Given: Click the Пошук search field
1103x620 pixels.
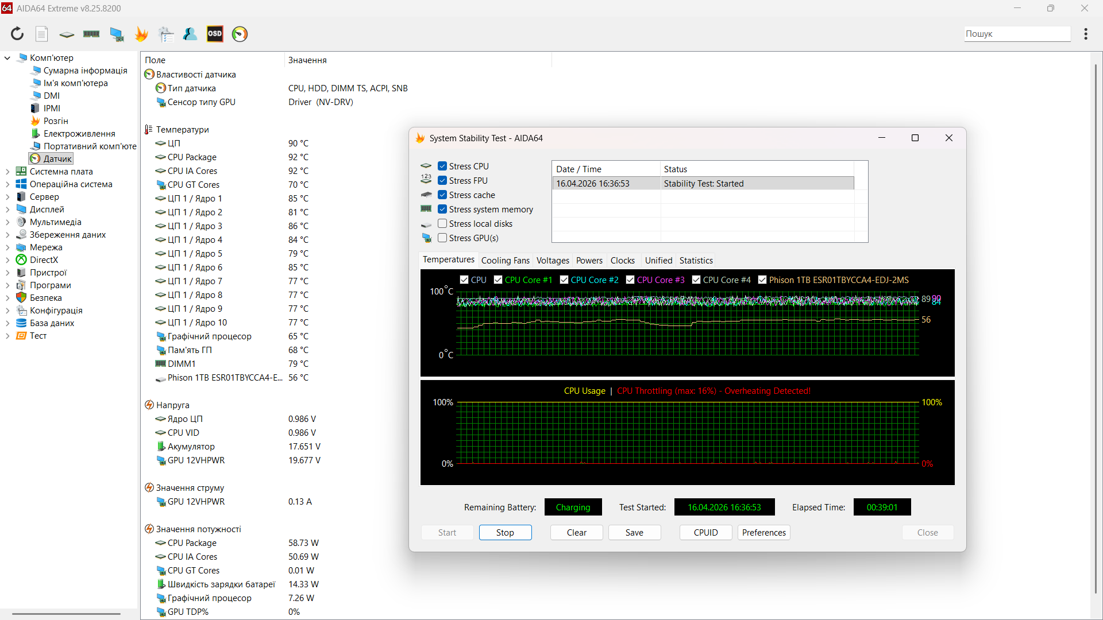Looking at the screenshot, I should (1016, 34).
